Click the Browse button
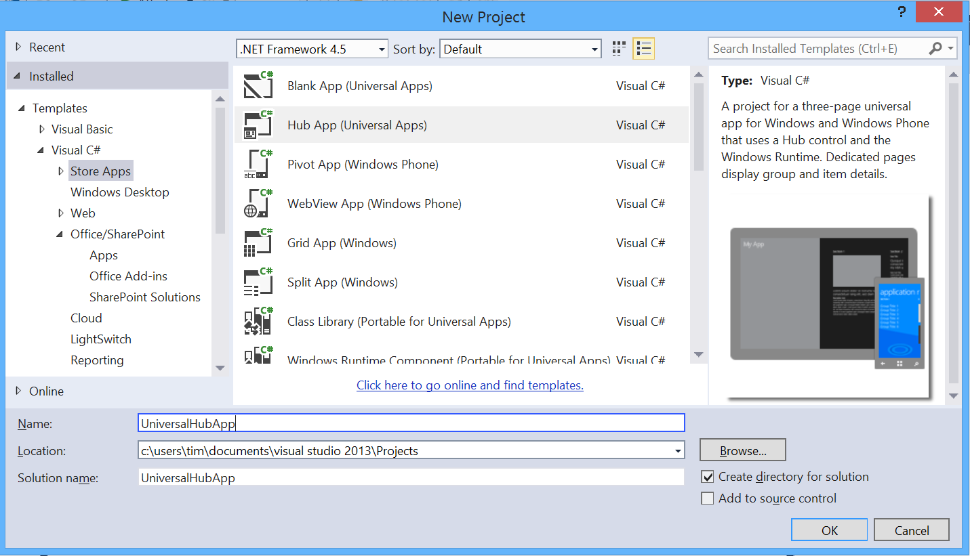970x556 pixels. click(742, 449)
